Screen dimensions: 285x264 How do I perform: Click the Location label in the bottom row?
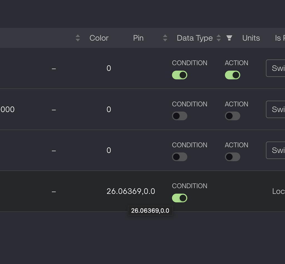coord(278,191)
